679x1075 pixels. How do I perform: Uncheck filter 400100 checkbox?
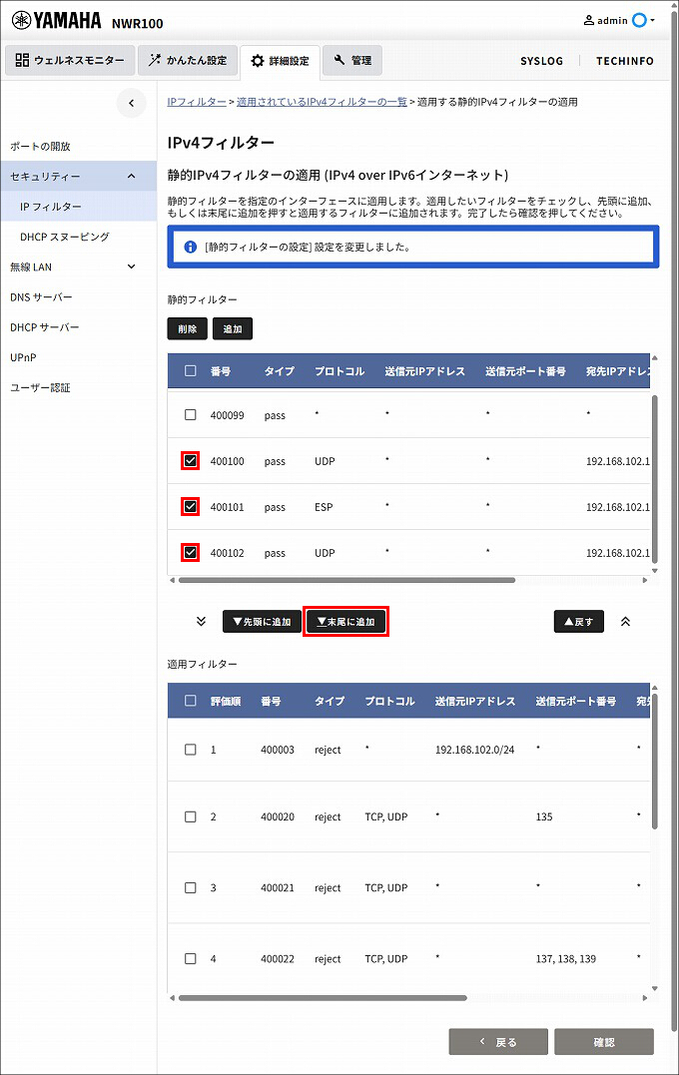pyautogui.click(x=191, y=461)
